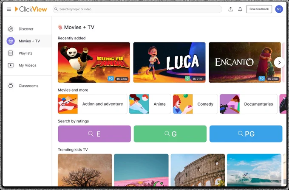Browse the Anime category
289x190 pixels.
[x=150, y=104]
